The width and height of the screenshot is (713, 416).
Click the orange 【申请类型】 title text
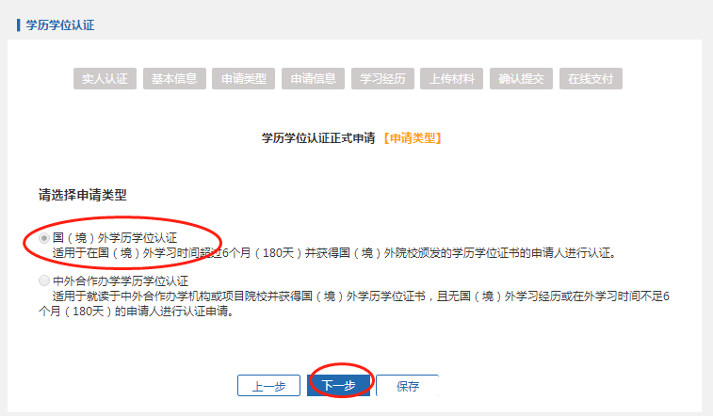point(412,138)
